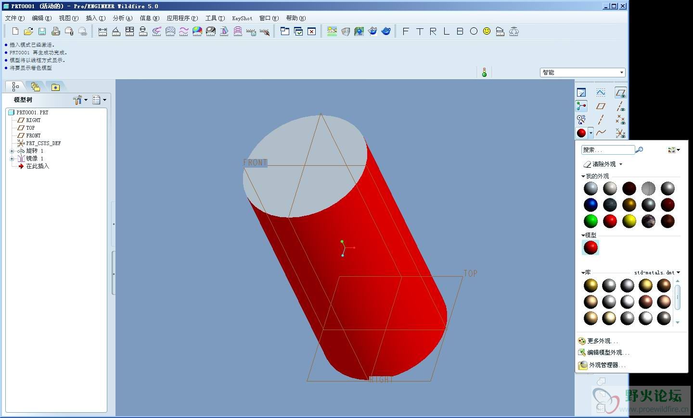Toggle datum plane display visibility
This screenshot has width=693, height=418.
point(621,92)
